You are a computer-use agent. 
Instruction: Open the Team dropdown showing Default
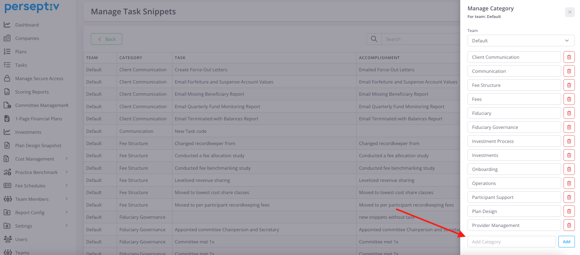pos(521,41)
